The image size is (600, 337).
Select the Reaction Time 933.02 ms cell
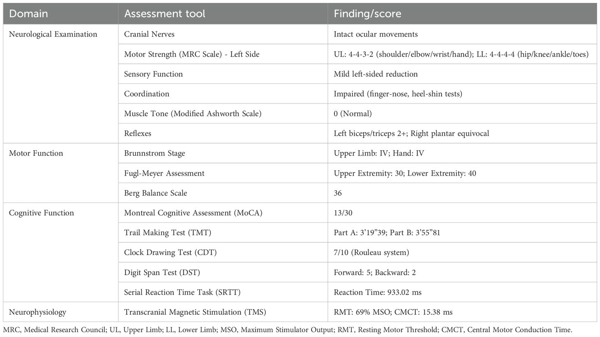click(377, 292)
